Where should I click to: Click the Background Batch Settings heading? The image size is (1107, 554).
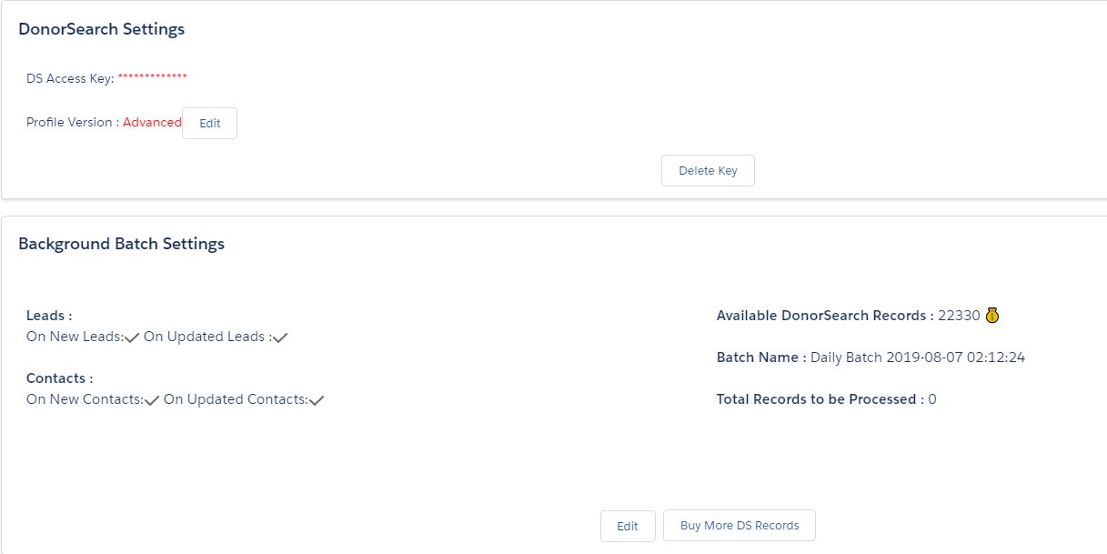121,244
